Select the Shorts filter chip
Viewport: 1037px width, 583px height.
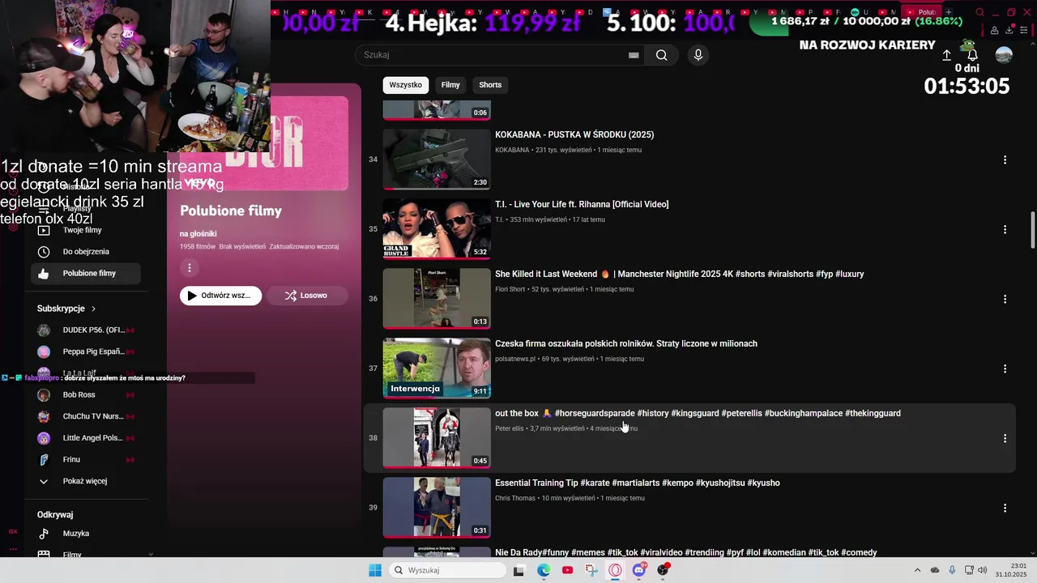(490, 85)
